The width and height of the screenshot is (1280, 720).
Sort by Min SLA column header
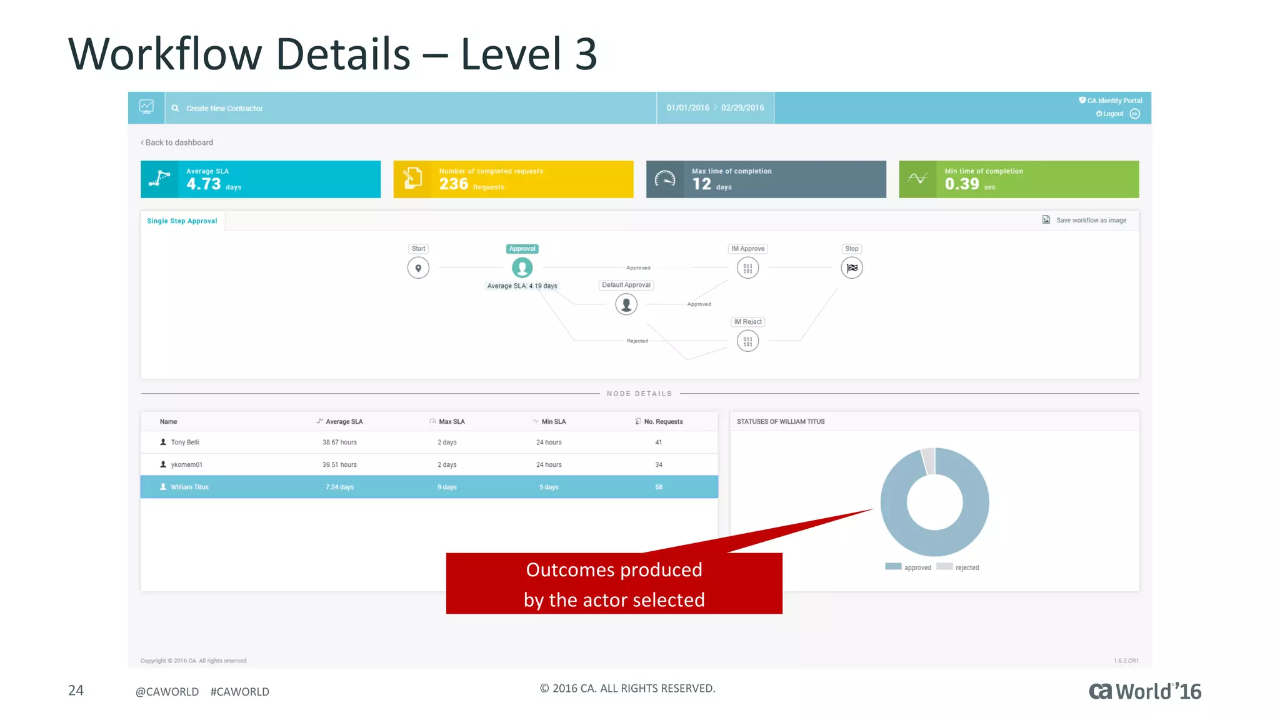pos(549,422)
